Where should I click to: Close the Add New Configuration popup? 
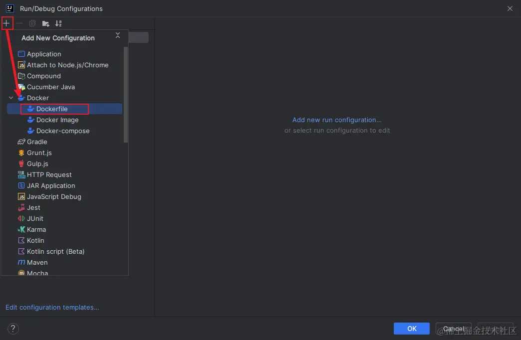[118, 35]
